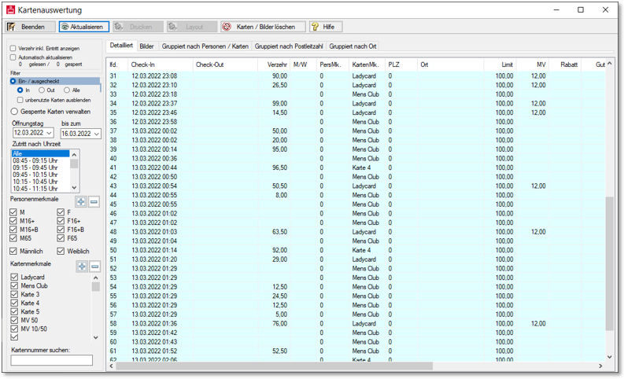Viewport: 624px width, 379px height.
Task: Click the eye icon on Aktualisieren
Action: pyautogui.click(x=65, y=27)
